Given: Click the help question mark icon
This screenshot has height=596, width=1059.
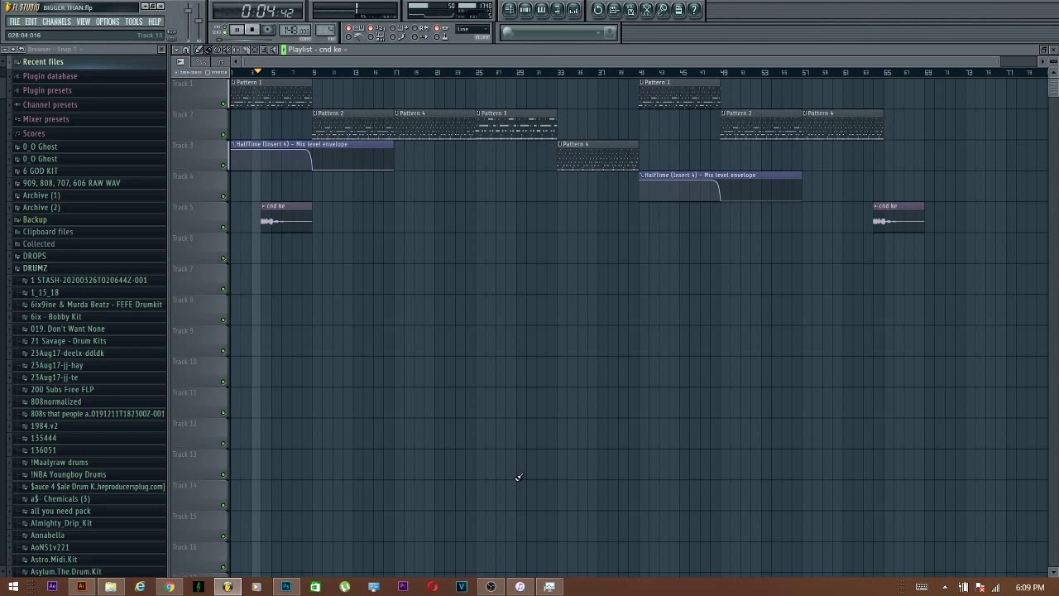Looking at the screenshot, I should tap(694, 10).
